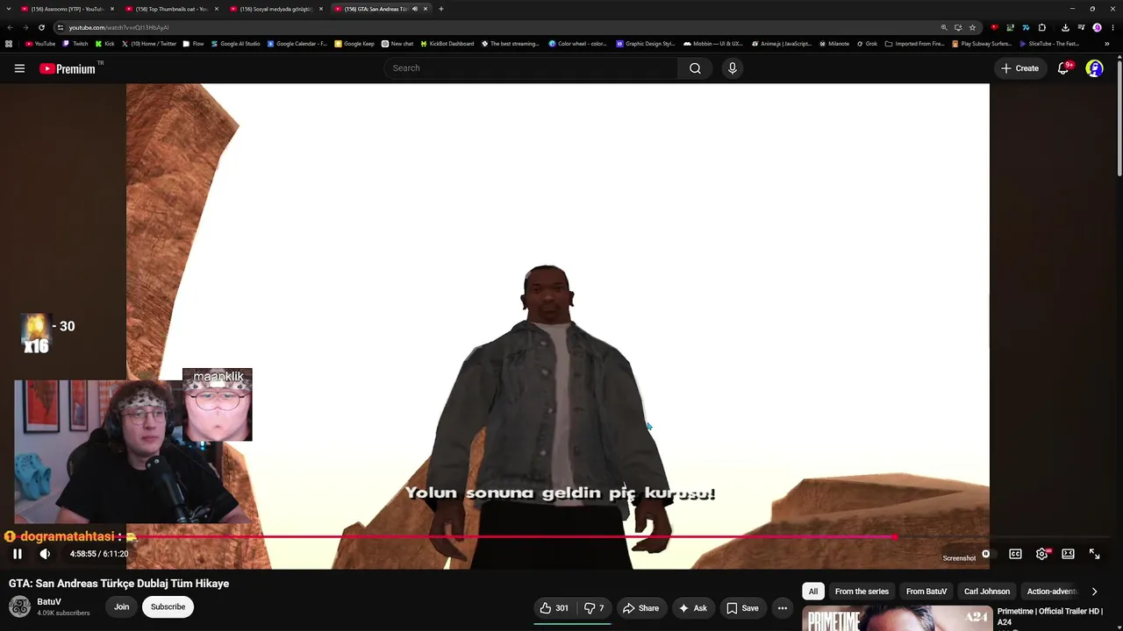Screen dimensions: 1123x631
Task: Open more actions three-dot menu
Action: [783, 608]
